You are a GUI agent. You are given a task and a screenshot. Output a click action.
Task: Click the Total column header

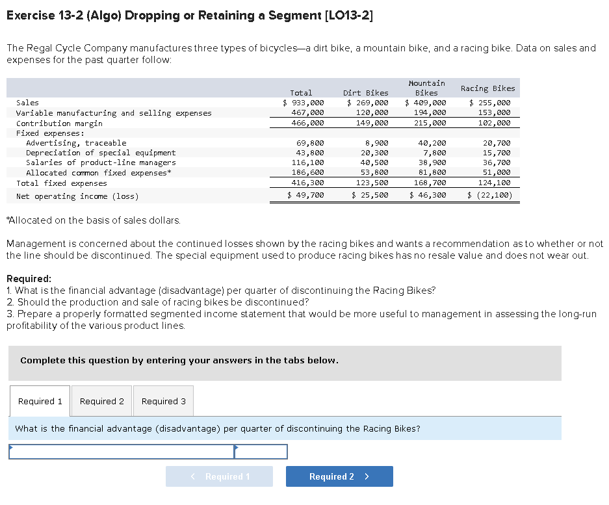point(301,92)
